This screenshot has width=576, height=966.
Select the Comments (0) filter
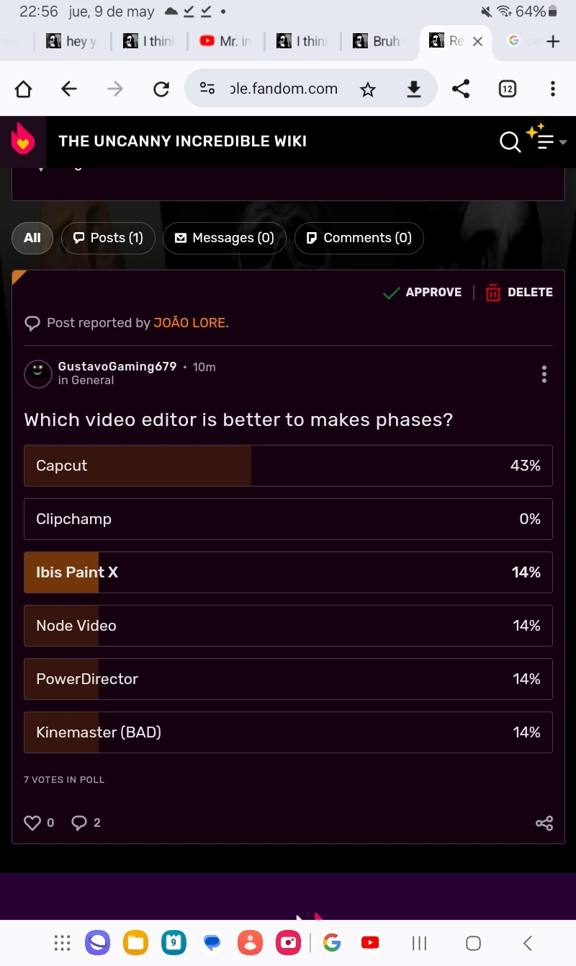[x=359, y=238]
